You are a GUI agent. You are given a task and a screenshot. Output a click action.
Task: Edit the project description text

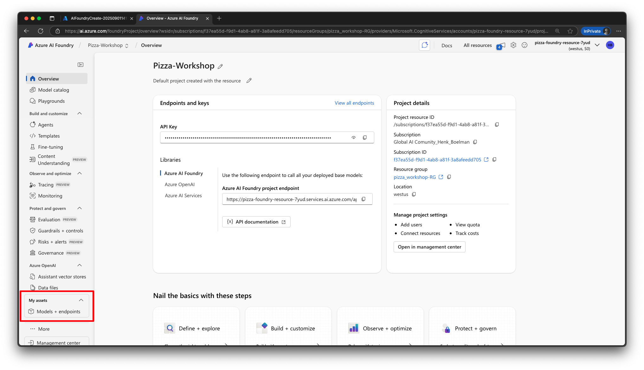tap(249, 81)
